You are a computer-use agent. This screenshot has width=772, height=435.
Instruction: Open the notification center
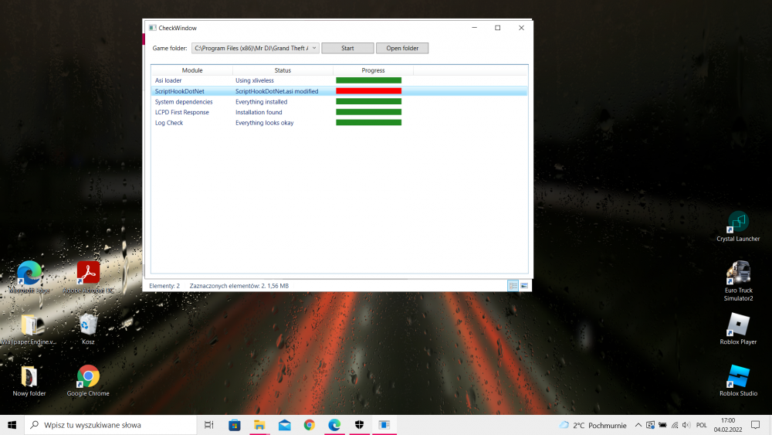[x=756, y=425]
